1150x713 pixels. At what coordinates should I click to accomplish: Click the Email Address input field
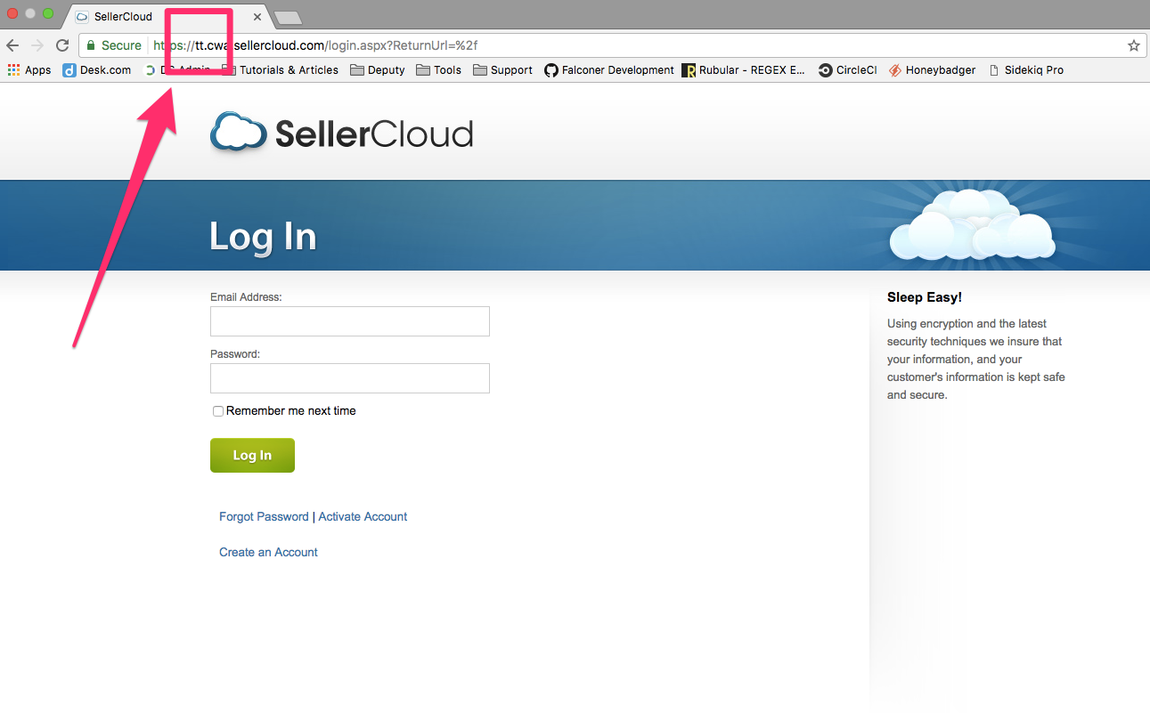click(x=350, y=321)
